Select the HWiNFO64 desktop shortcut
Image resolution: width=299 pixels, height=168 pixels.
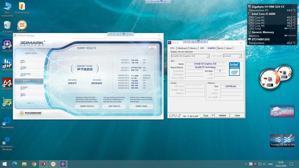point(7,65)
